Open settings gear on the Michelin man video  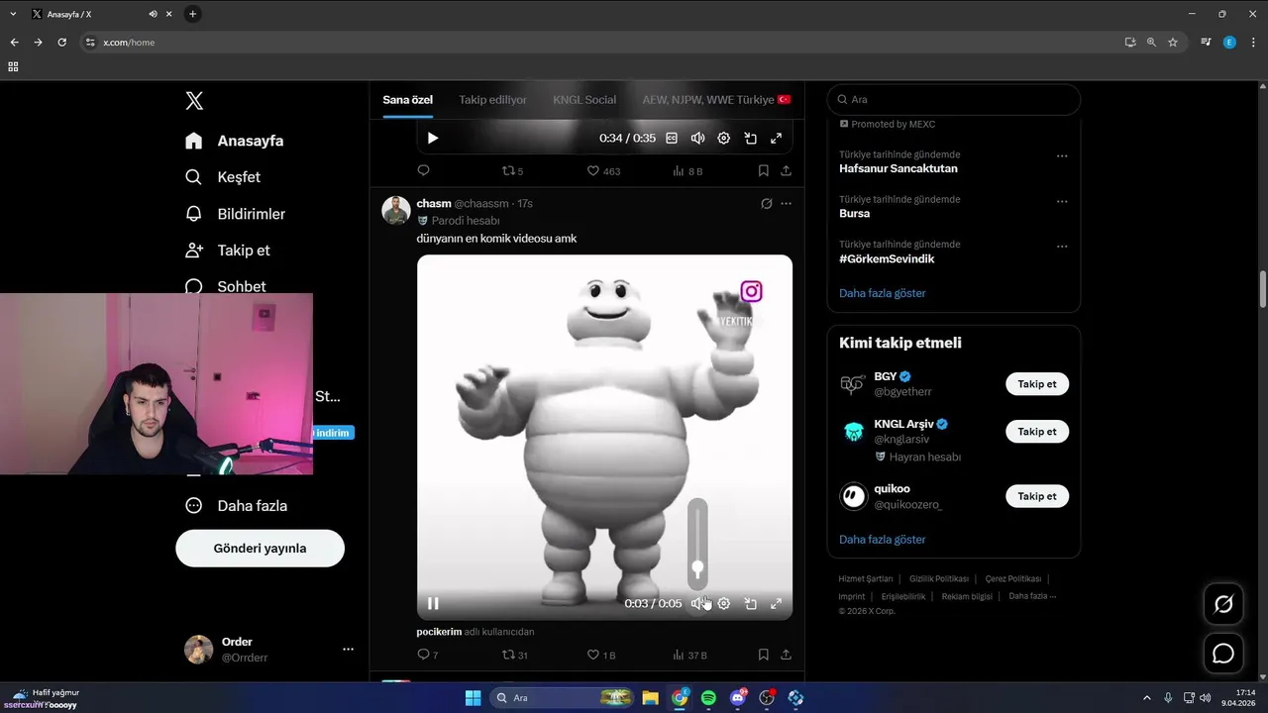[724, 603]
